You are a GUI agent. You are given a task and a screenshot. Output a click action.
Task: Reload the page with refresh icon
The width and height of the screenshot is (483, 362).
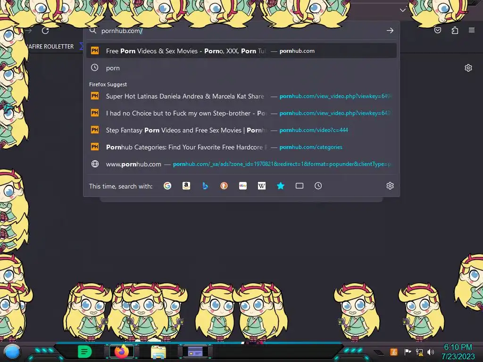click(x=45, y=31)
